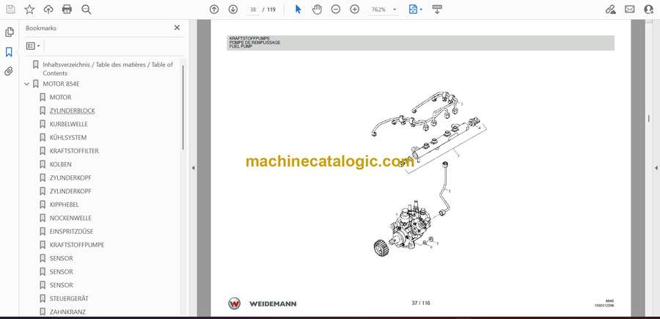Print the document

click(67, 10)
